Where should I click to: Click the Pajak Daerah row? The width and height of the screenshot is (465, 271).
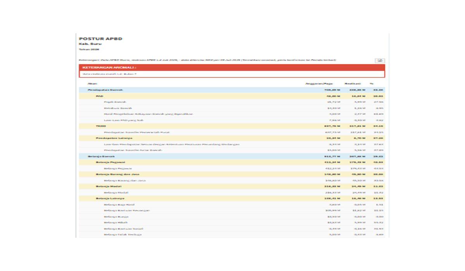[232, 102]
